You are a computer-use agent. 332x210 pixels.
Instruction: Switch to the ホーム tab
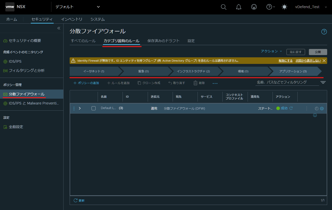pos(12,19)
